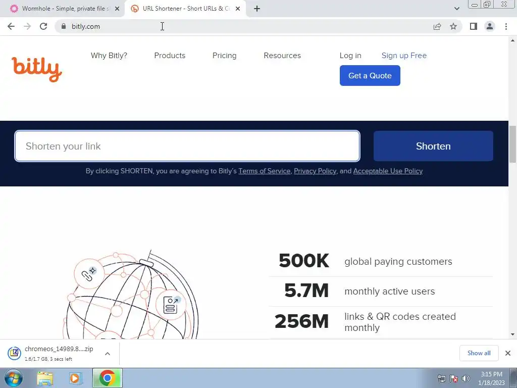Close the URL Shortener tab
Screen dimensions: 517x388
(238, 9)
